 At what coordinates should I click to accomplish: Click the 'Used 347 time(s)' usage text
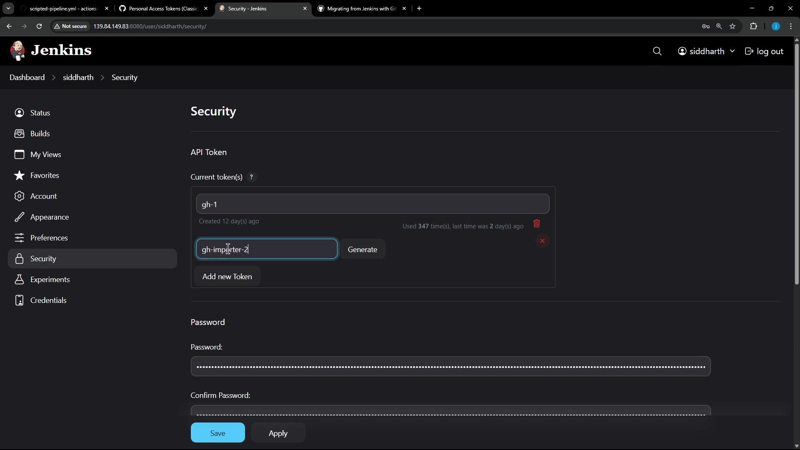pos(463,226)
